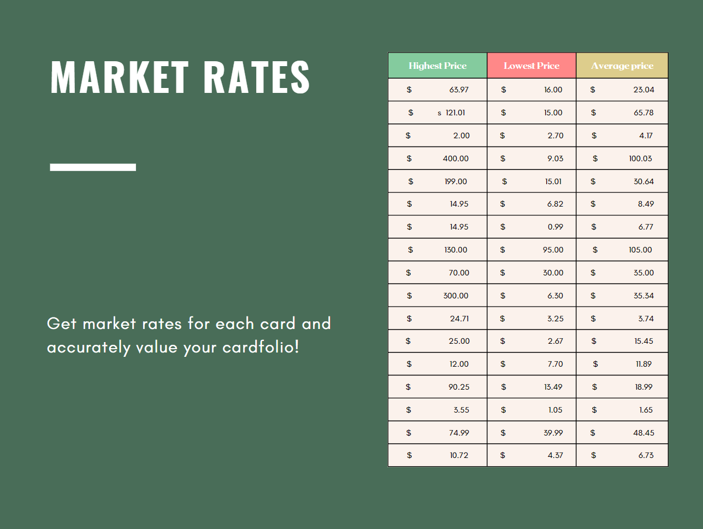The image size is (703, 529).
Task: Select the 48.45 average price cell
Action: tap(622, 433)
